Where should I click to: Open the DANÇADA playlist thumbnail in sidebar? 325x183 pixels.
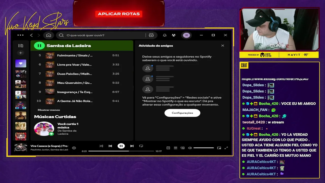click(x=21, y=136)
